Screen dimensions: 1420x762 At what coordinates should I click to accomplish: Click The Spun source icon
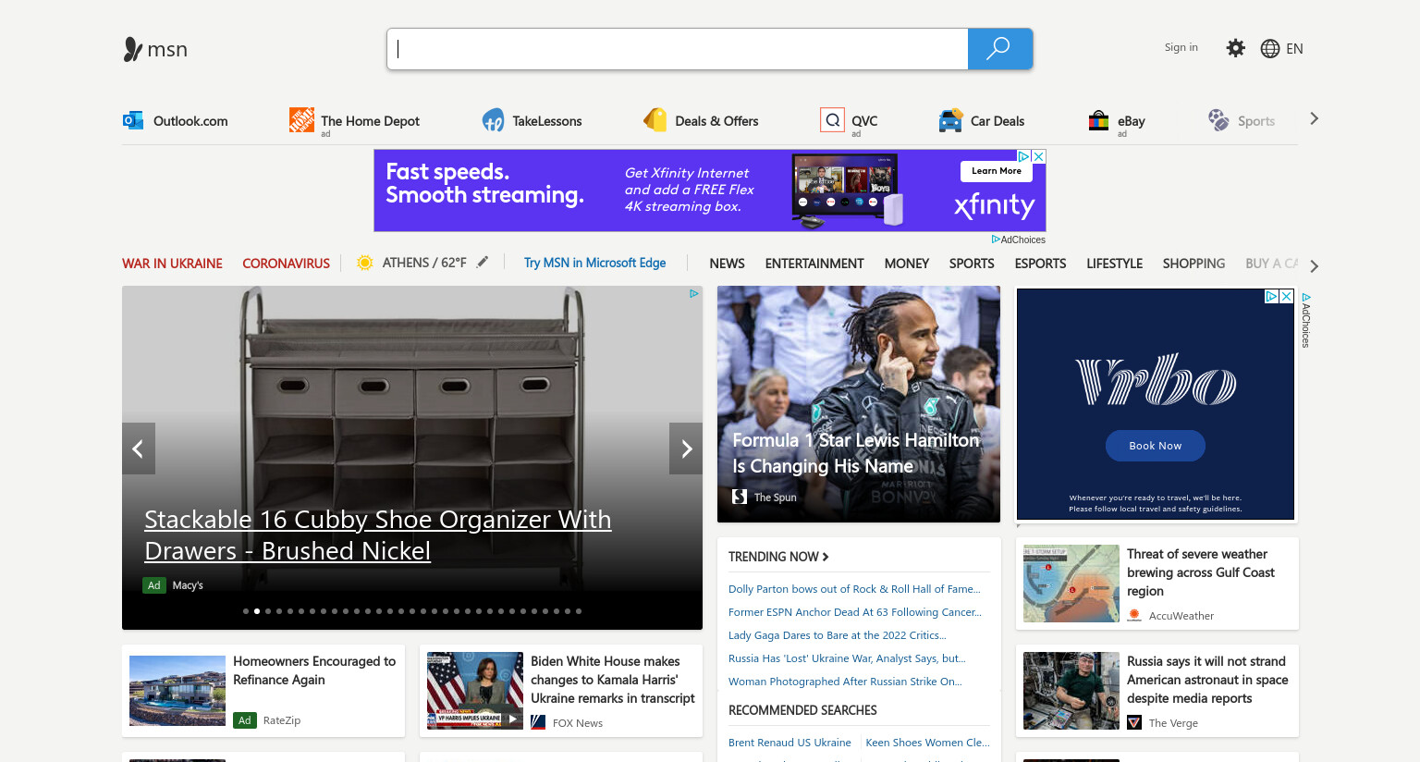740,497
